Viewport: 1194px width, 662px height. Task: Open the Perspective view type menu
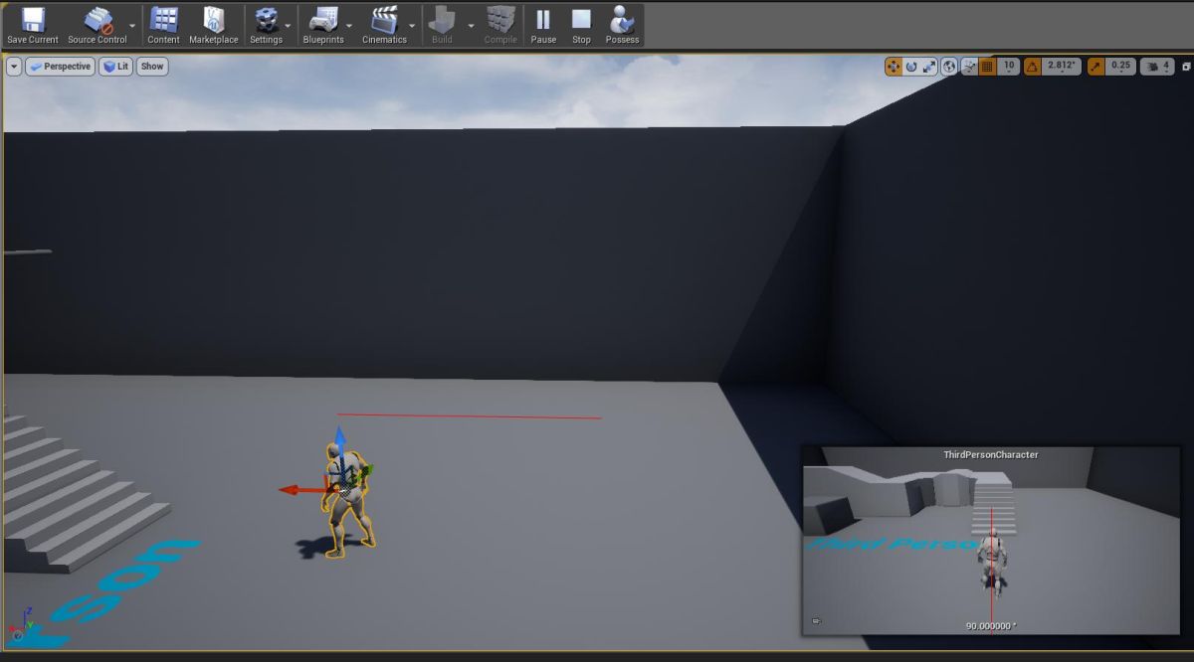[x=61, y=67]
